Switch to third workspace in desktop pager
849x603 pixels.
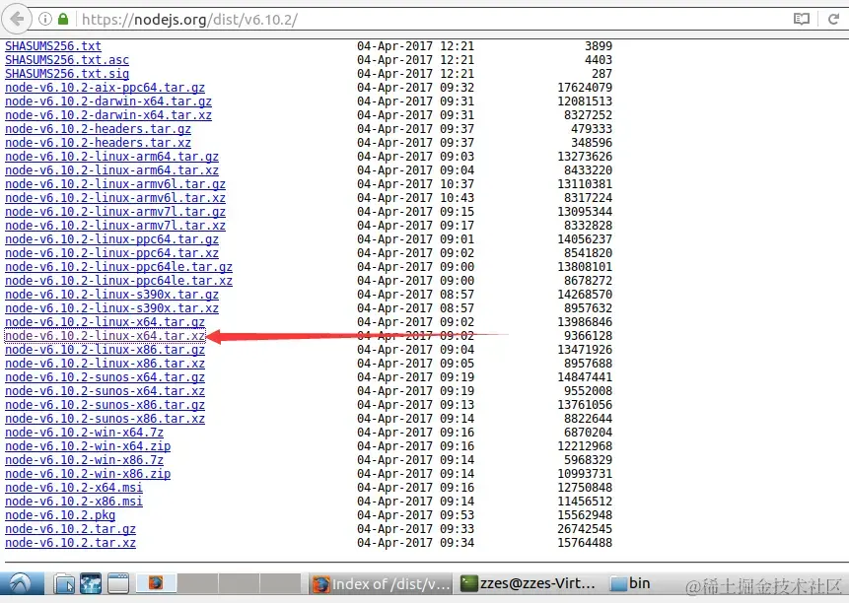point(239,583)
